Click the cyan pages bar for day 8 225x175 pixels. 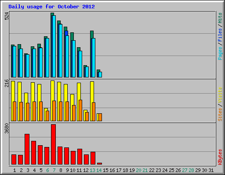coord(61,51)
